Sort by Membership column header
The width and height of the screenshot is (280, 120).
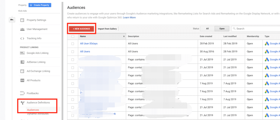click(253, 36)
